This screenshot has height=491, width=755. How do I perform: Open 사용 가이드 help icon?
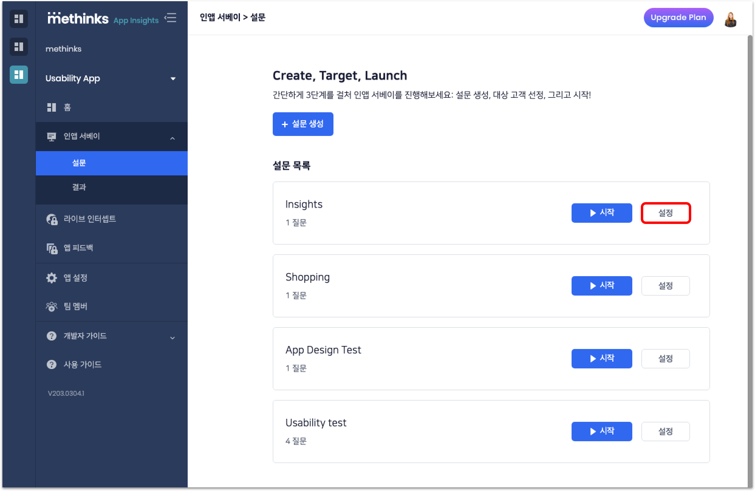point(51,364)
